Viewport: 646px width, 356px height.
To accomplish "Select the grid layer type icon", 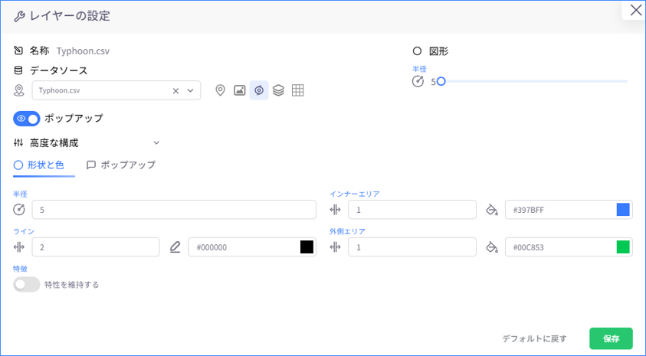I will tap(297, 90).
